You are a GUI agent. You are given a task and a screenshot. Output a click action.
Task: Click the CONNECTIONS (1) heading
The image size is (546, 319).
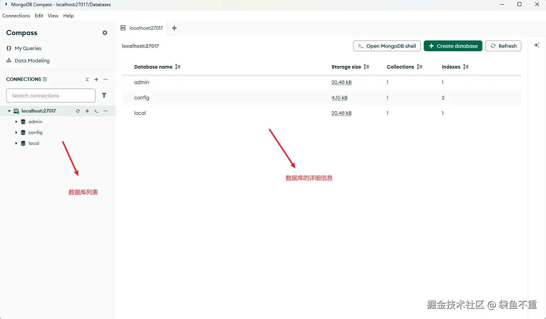[x=27, y=79]
